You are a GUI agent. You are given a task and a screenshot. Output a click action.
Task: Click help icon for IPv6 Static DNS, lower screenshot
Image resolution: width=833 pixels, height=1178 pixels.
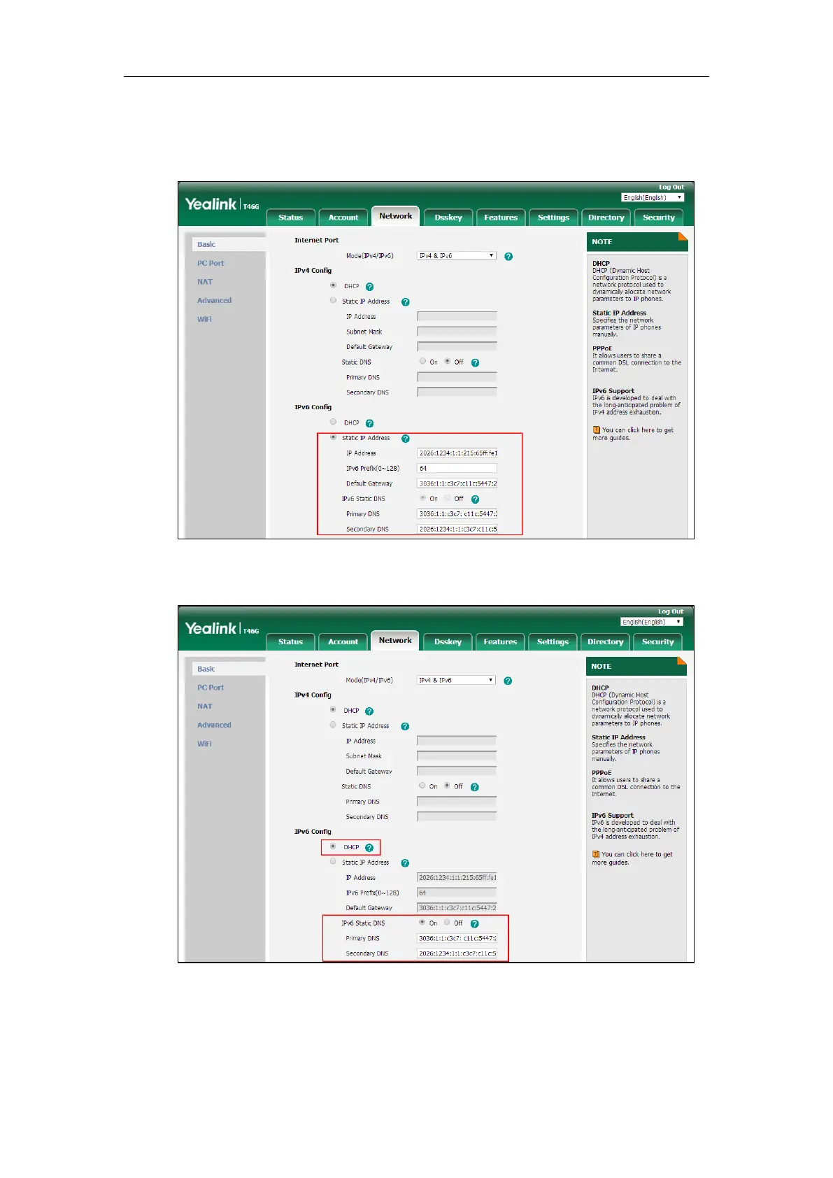474,924
